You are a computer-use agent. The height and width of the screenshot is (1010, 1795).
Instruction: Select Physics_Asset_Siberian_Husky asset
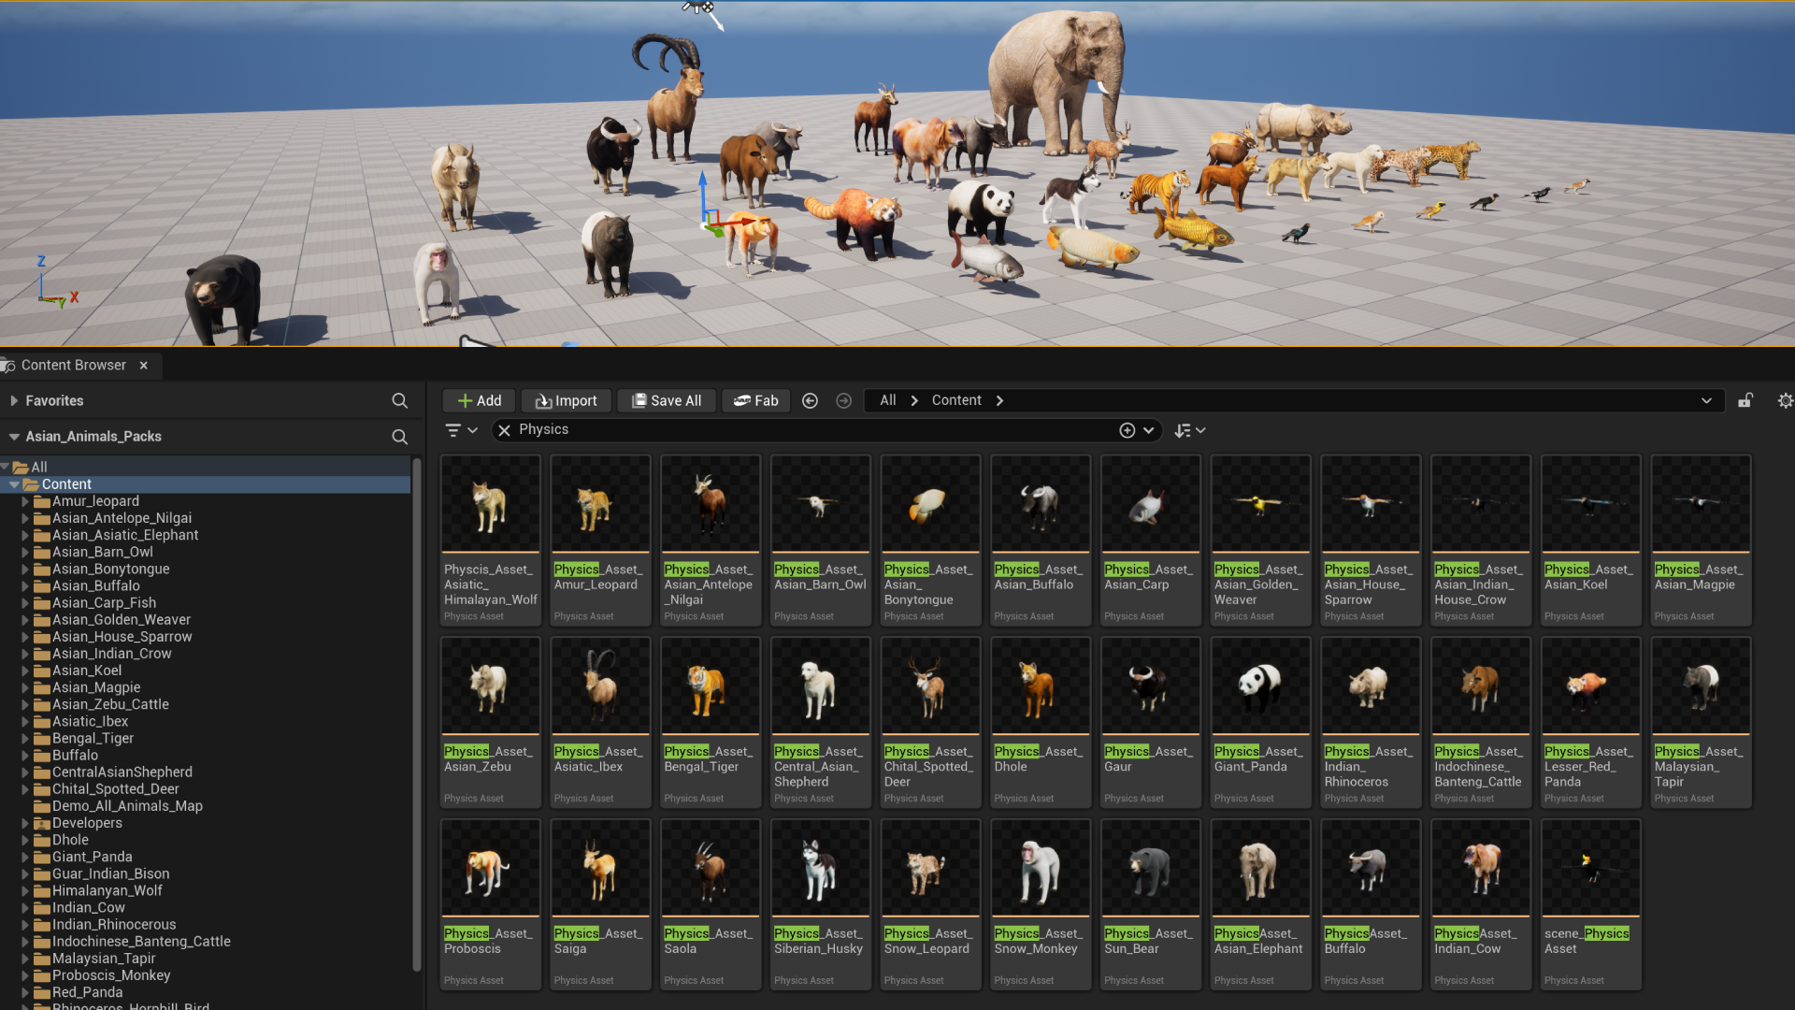pos(821,904)
